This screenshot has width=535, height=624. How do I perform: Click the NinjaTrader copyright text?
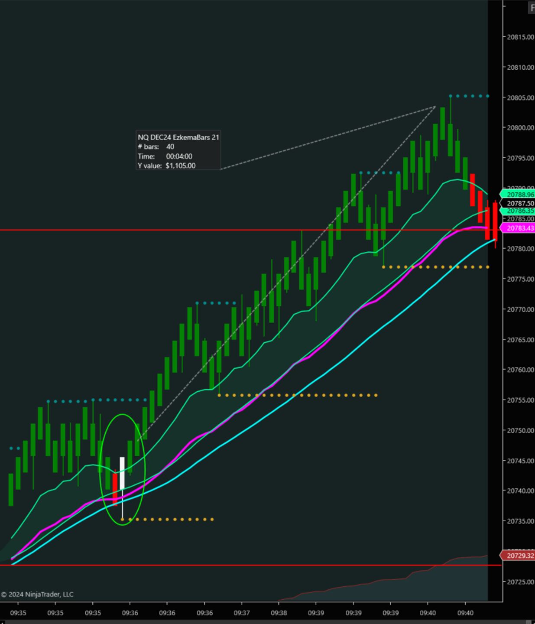point(37,594)
